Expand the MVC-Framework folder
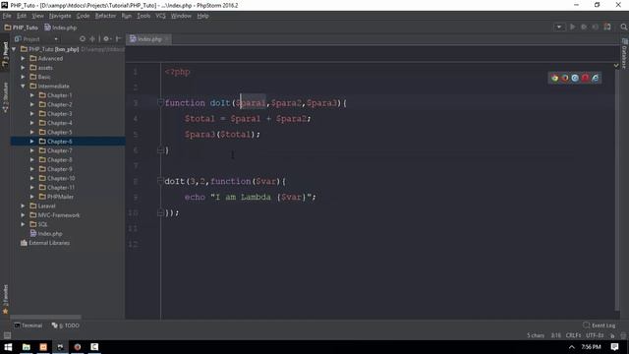The image size is (629, 354). [x=23, y=215]
